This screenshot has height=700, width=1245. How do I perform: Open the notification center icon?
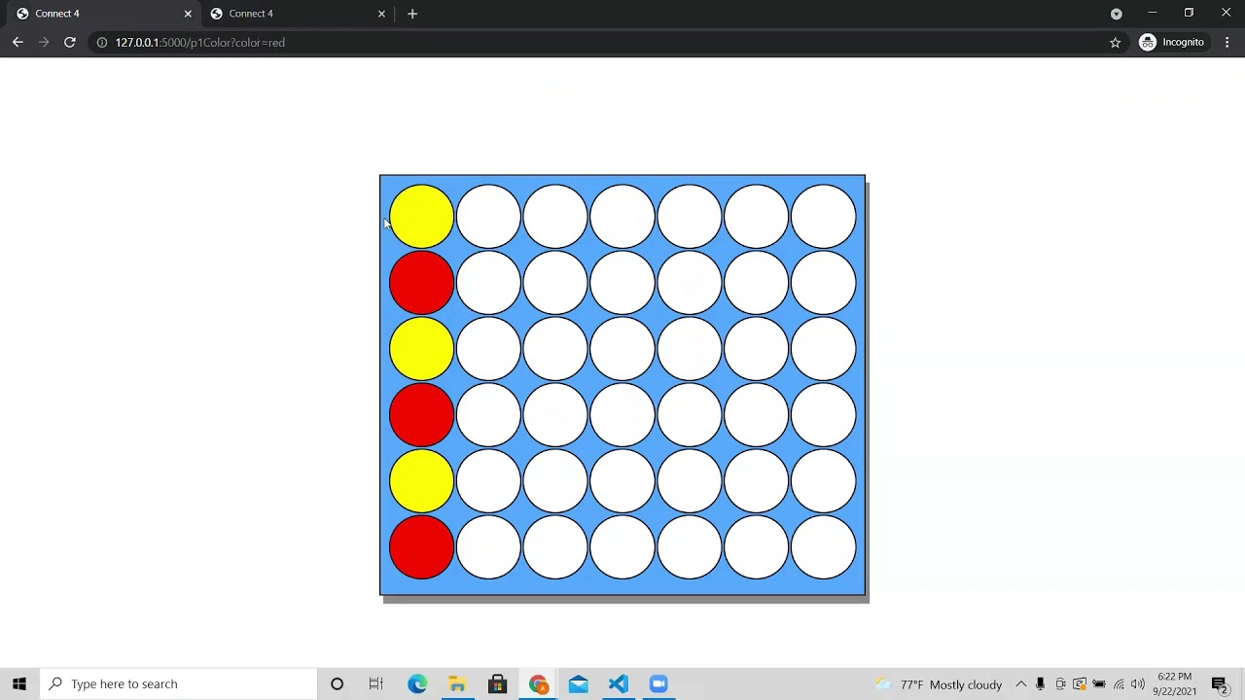(x=1219, y=684)
